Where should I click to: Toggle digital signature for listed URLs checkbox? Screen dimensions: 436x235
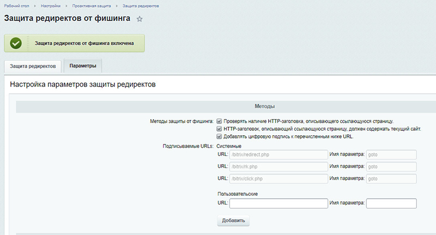(220, 136)
